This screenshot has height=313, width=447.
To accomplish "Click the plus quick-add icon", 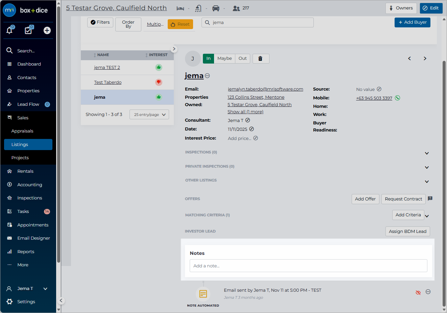I will (x=47, y=30).
